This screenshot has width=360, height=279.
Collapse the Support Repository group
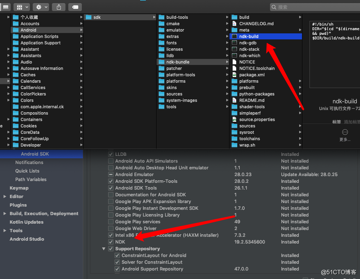[104, 249]
